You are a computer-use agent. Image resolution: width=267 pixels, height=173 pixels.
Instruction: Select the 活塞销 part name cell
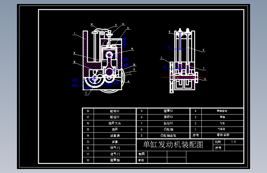coord(115,135)
